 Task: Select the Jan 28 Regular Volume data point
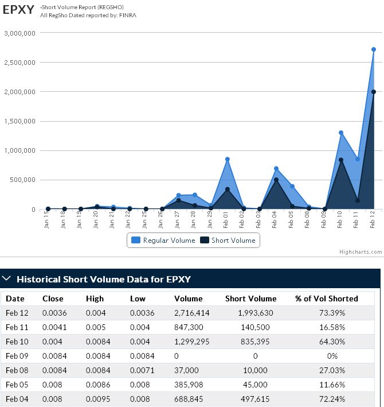(195, 195)
